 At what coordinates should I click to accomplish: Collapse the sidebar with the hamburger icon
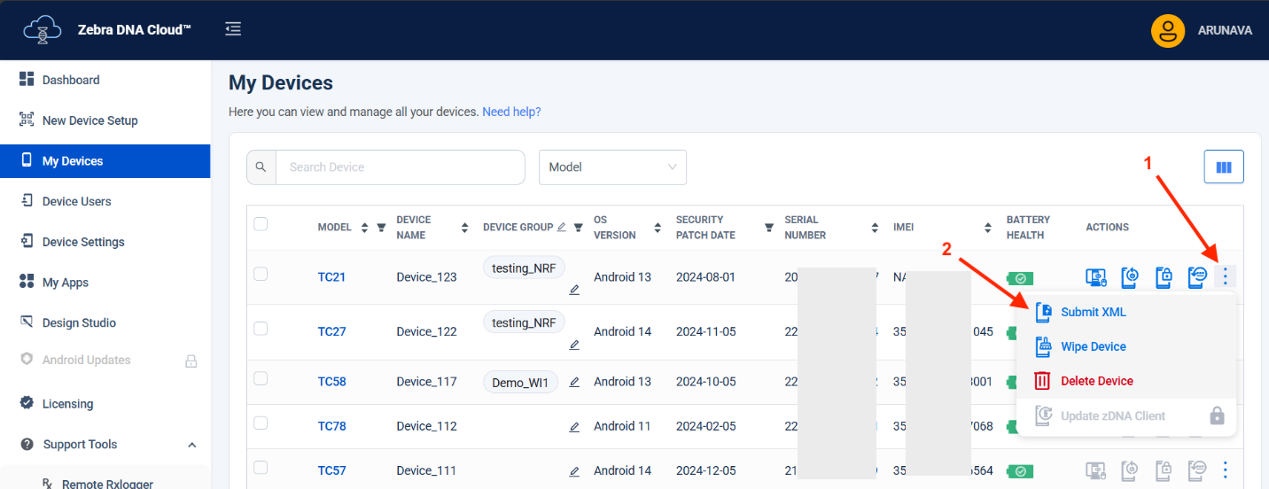click(233, 29)
